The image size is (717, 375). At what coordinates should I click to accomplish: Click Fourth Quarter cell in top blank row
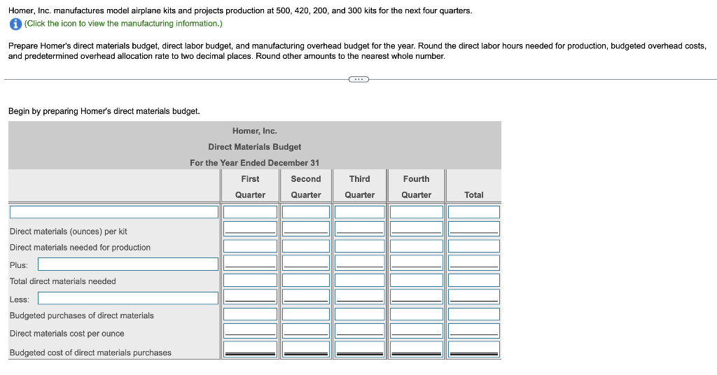(417, 212)
